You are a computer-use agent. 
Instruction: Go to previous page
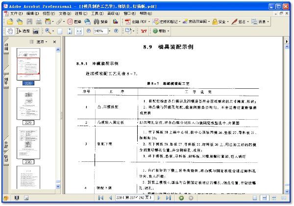pos(110,198)
